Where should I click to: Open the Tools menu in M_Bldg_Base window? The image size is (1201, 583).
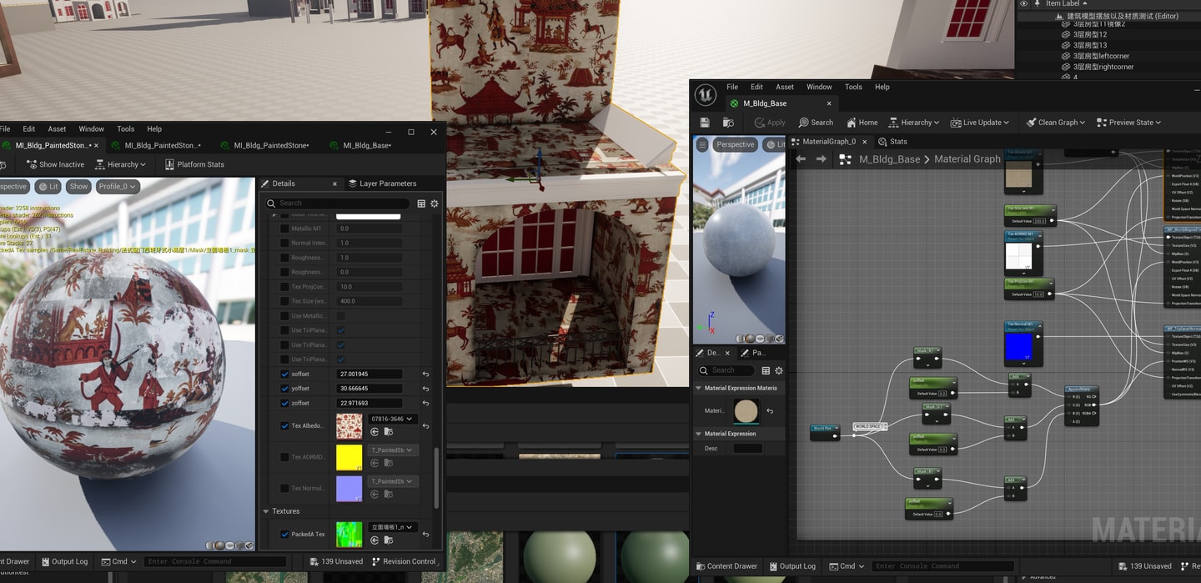(853, 87)
